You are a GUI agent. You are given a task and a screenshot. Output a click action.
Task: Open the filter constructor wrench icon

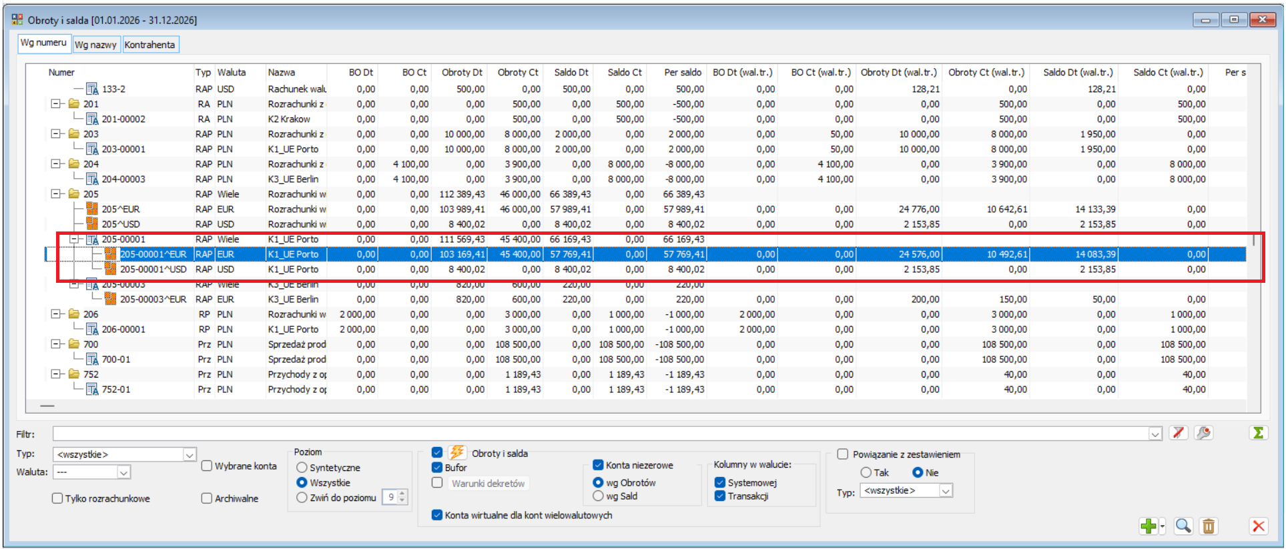pyautogui.click(x=1203, y=433)
